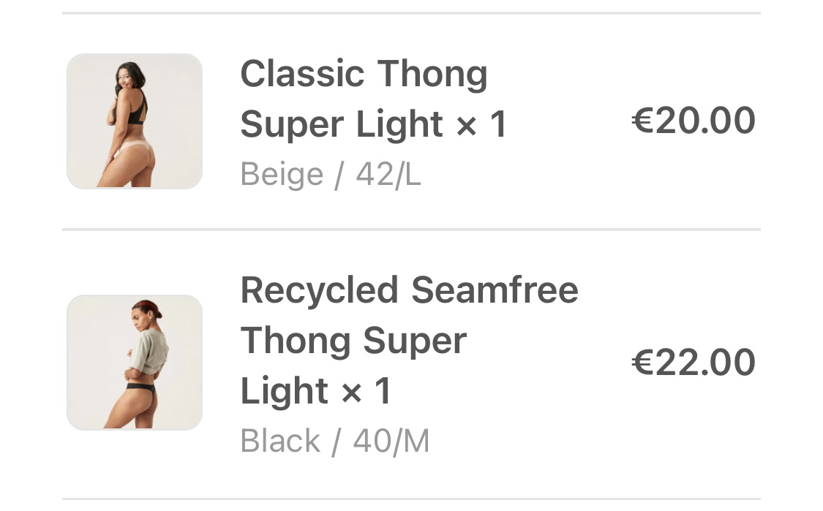
Task: Click the Beige color label
Action: (282, 174)
